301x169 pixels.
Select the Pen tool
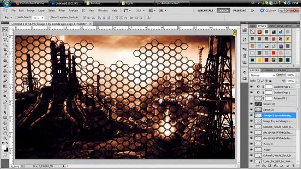click(5, 102)
